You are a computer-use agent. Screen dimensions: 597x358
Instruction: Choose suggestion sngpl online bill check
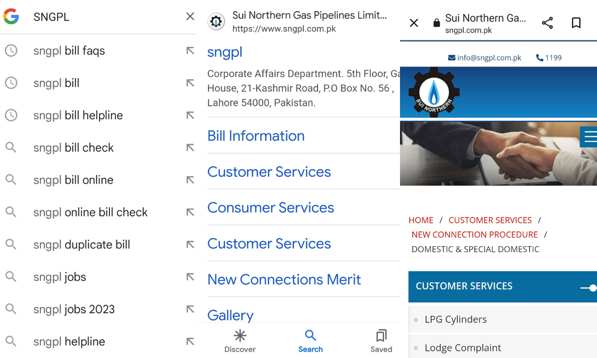[91, 212]
